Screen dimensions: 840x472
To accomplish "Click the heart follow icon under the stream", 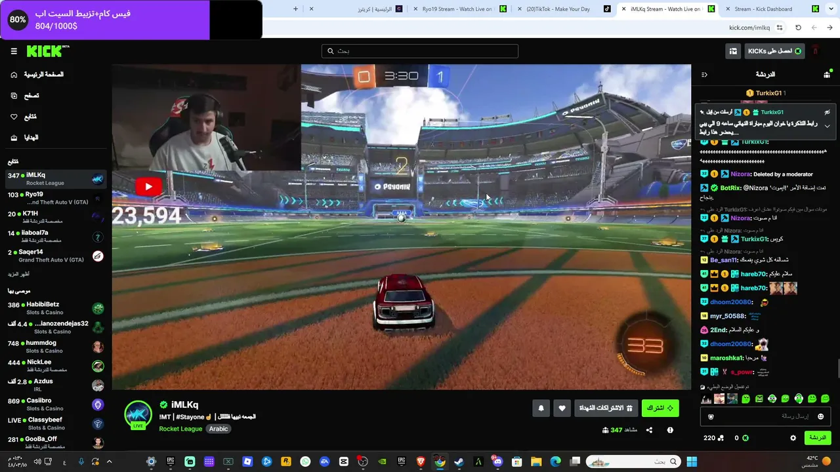I will point(562,408).
